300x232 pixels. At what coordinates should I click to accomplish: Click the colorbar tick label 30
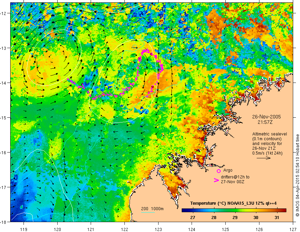tap(256, 217)
